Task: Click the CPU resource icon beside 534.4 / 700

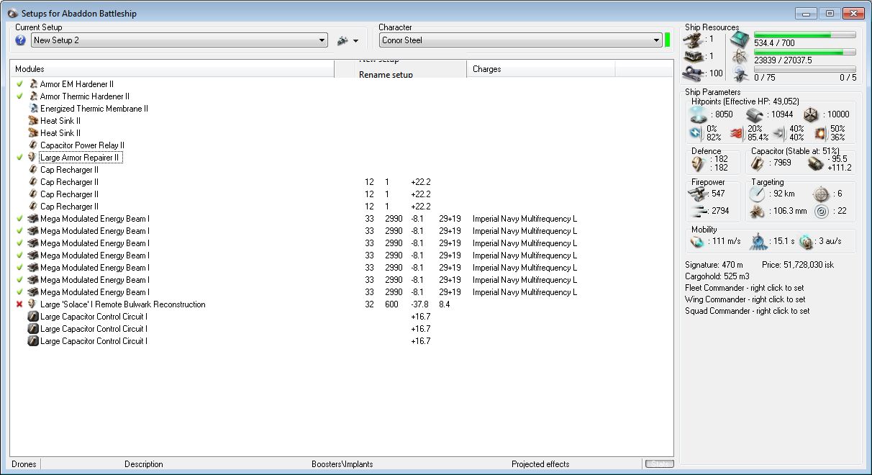Action: coord(740,39)
